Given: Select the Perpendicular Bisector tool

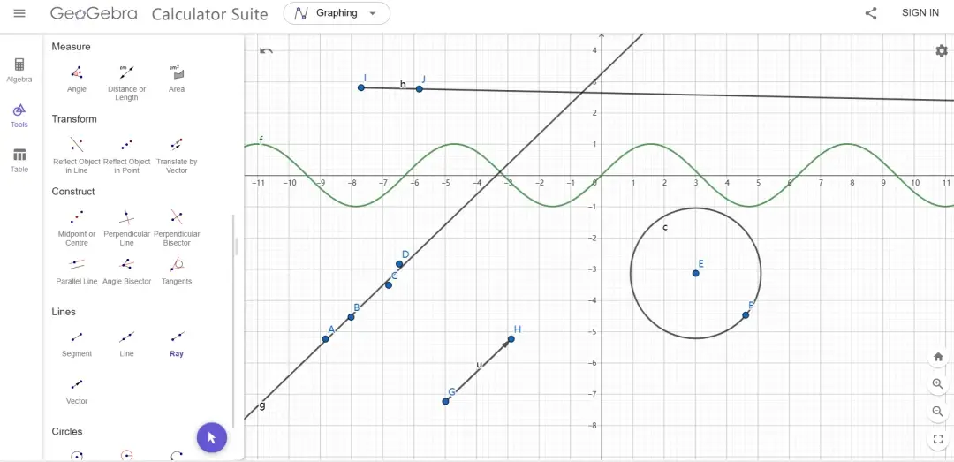Looking at the screenshot, I should pyautogui.click(x=177, y=228).
